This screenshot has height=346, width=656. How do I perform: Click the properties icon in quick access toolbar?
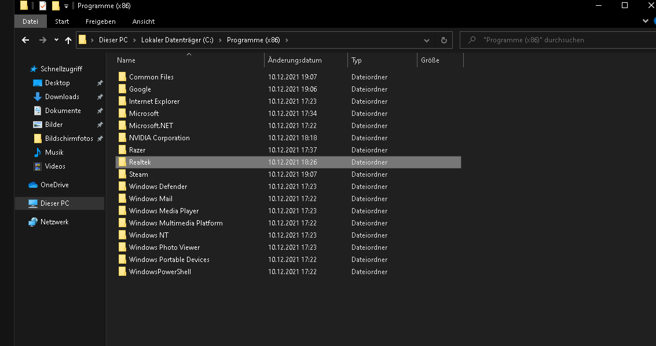(x=43, y=6)
